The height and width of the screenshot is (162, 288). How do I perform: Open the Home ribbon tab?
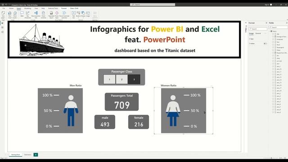point(11,9)
